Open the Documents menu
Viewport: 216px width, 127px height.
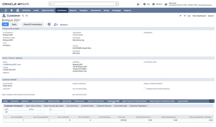coord(96,10)
